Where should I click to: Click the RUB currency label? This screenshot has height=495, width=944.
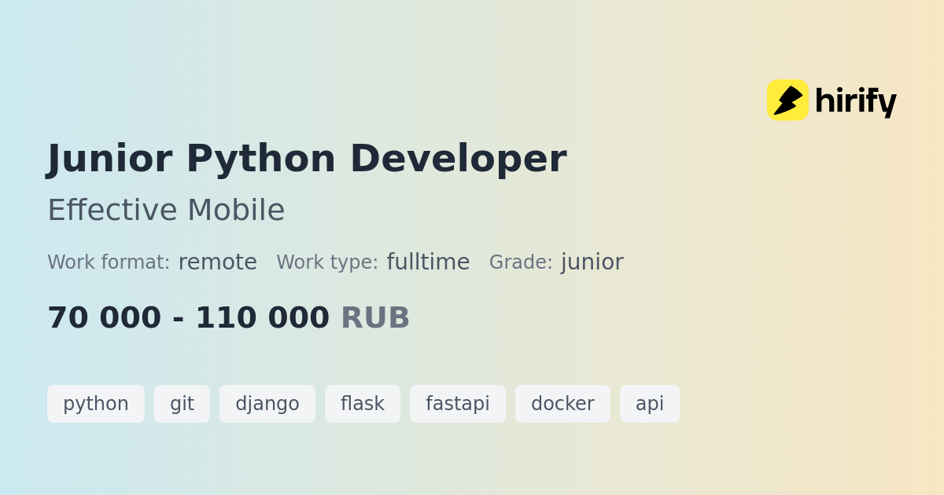375,317
